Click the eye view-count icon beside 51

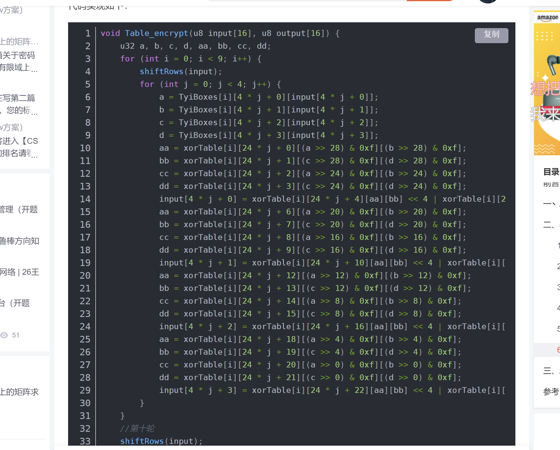click(4, 335)
